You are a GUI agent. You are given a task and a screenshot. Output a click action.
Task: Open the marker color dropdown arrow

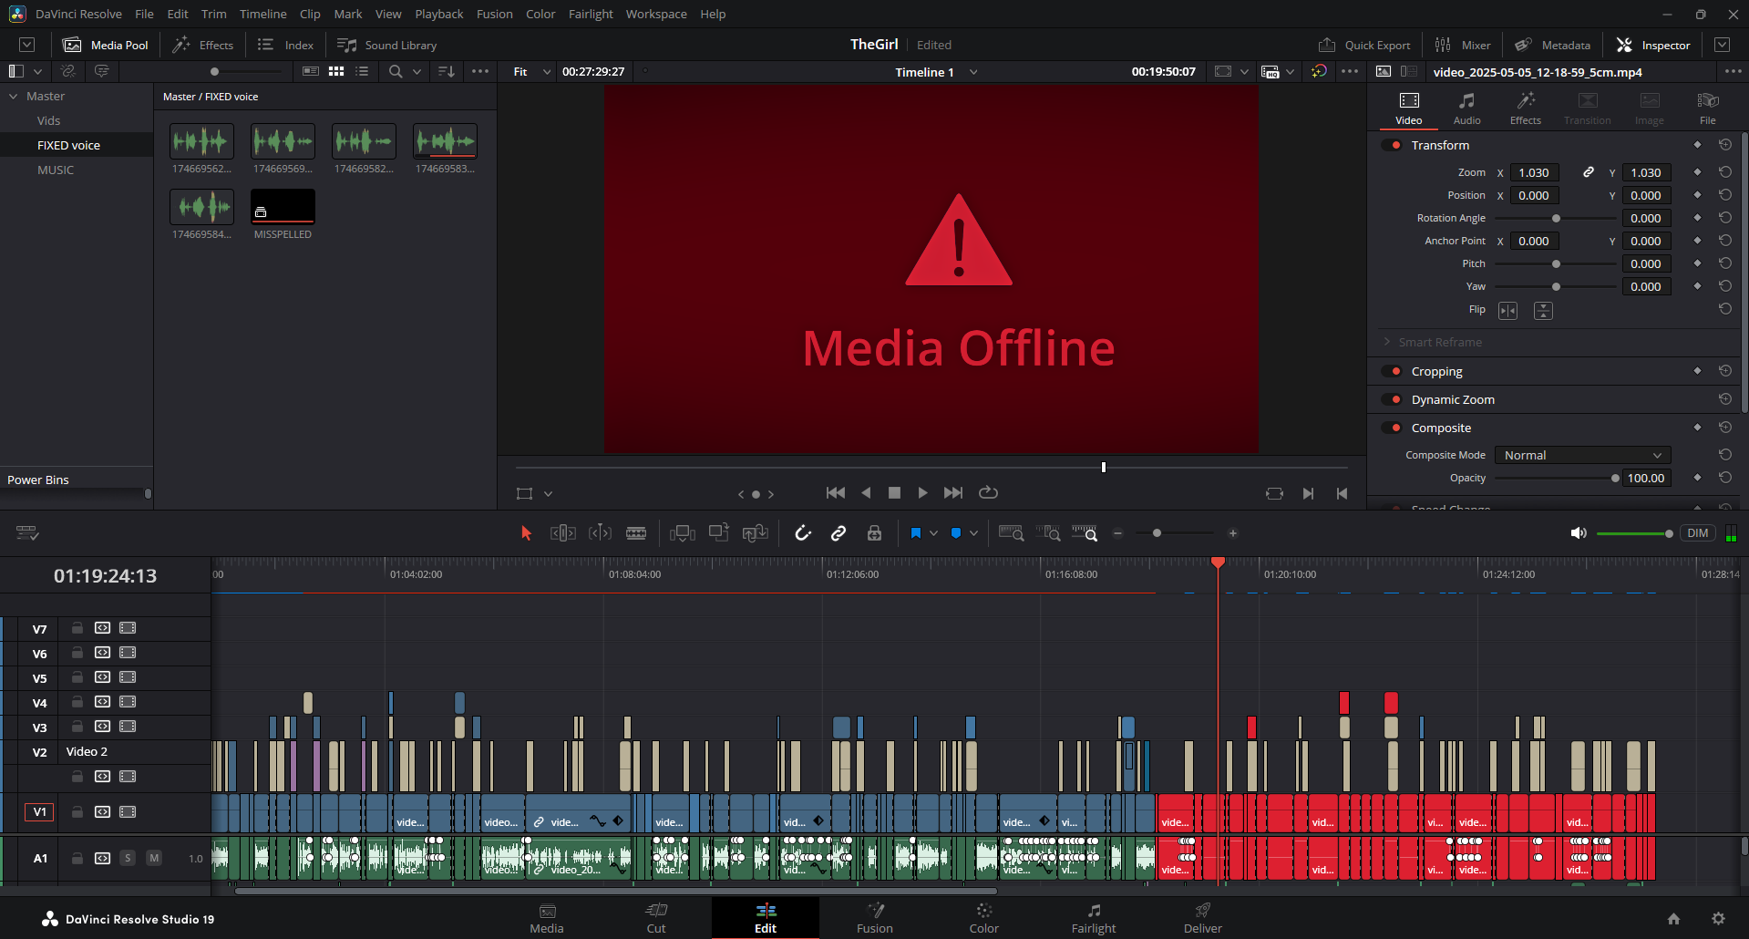tap(973, 533)
